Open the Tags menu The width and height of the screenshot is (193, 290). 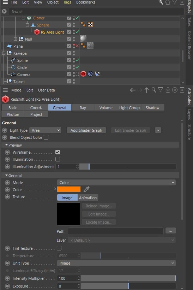67,2
